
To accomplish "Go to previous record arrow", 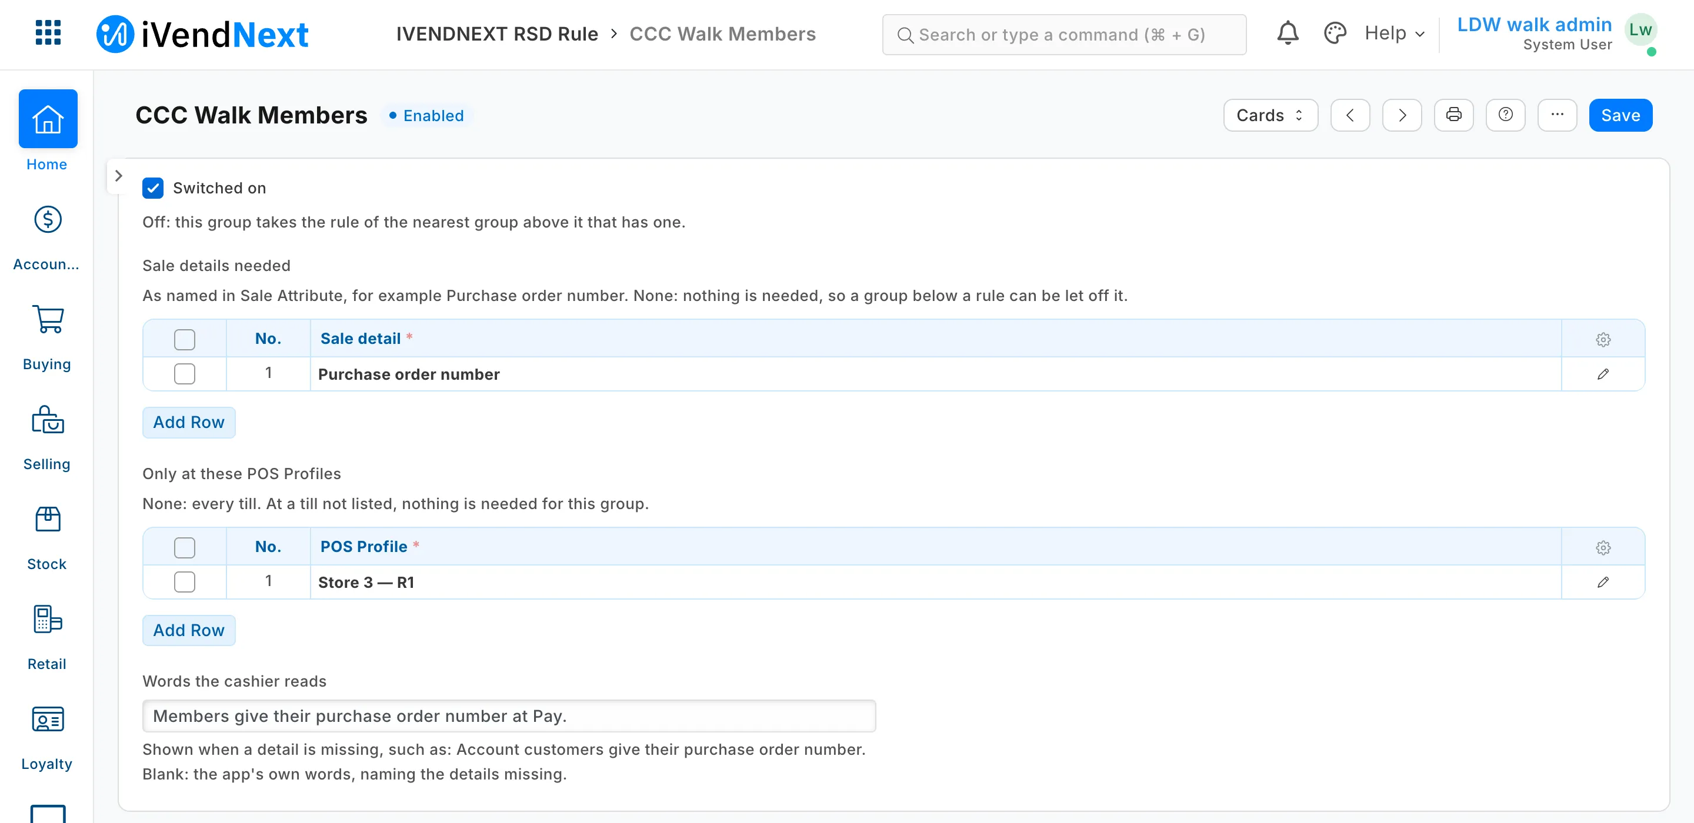I will [x=1349, y=115].
